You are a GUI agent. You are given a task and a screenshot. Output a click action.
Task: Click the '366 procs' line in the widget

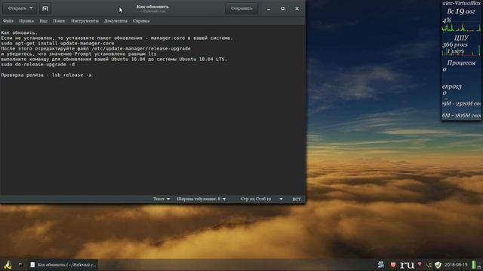[455, 44]
